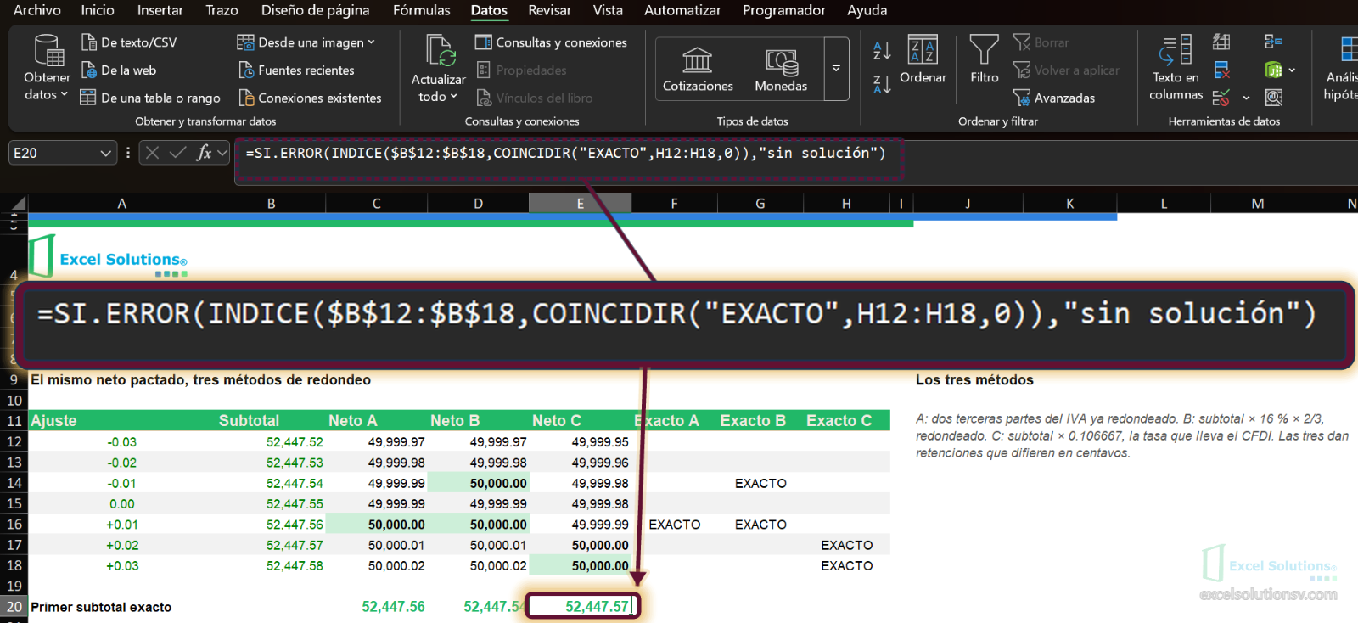Sort ascending with the A-Z icon
The height and width of the screenshot is (623, 1358).
[x=882, y=51]
